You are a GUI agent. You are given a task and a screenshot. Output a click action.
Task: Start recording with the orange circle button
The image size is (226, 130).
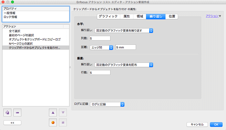(53, 123)
